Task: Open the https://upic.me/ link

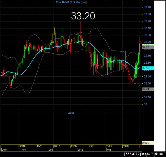Action: [x=153, y=154]
